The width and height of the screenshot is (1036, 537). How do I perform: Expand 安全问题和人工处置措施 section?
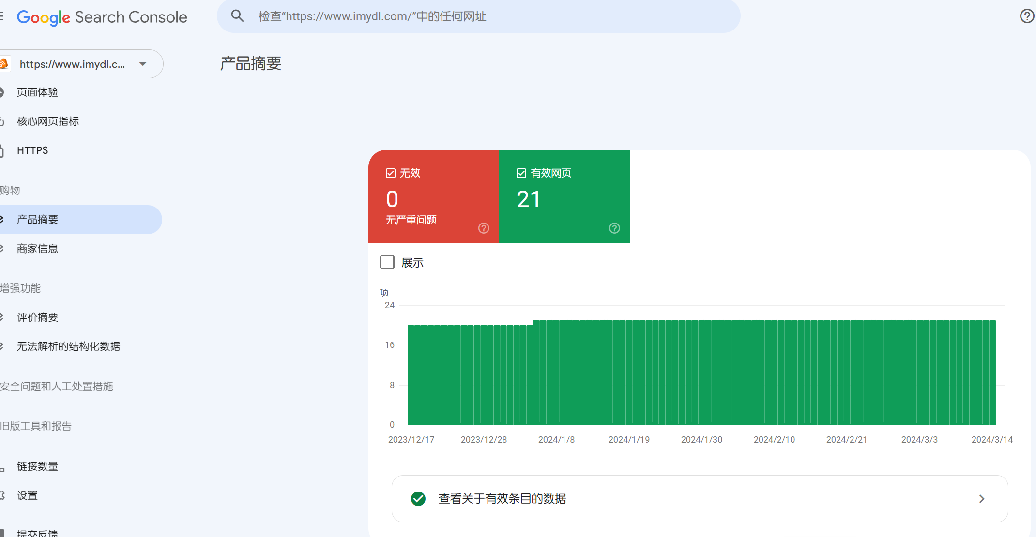click(57, 387)
